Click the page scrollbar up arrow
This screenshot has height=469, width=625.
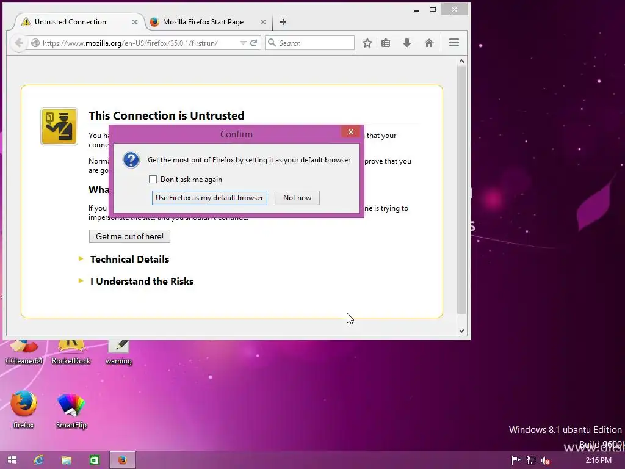tap(461, 61)
